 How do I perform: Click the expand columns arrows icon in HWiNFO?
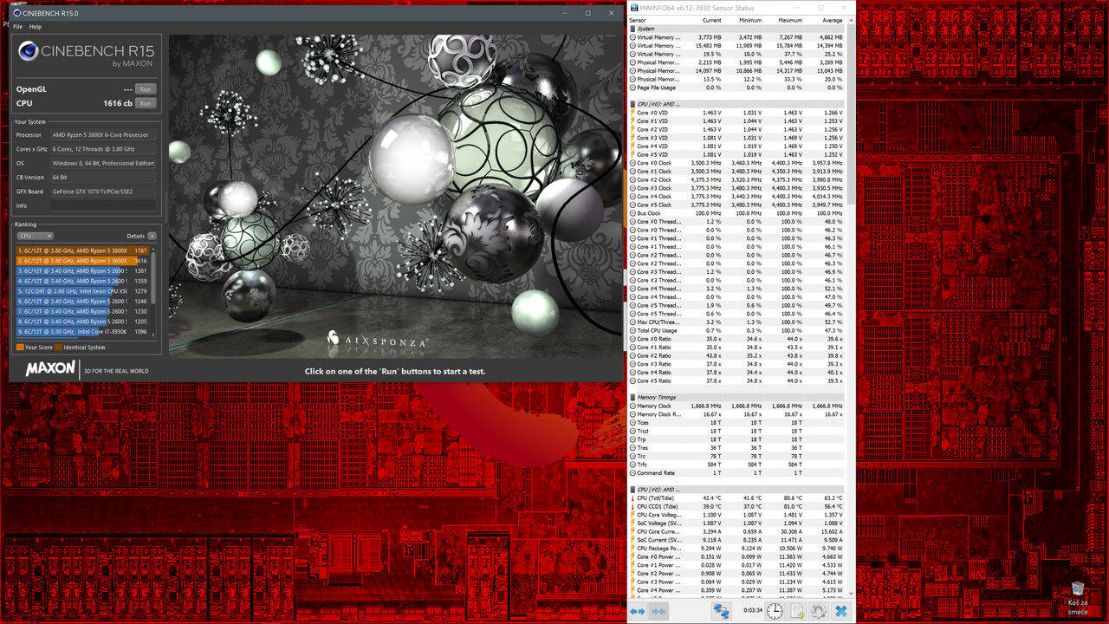click(x=637, y=611)
